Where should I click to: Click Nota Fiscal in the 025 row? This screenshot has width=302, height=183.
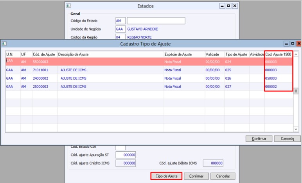(173, 70)
